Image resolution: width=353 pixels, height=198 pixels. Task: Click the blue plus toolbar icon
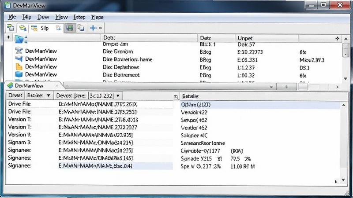[93, 28]
